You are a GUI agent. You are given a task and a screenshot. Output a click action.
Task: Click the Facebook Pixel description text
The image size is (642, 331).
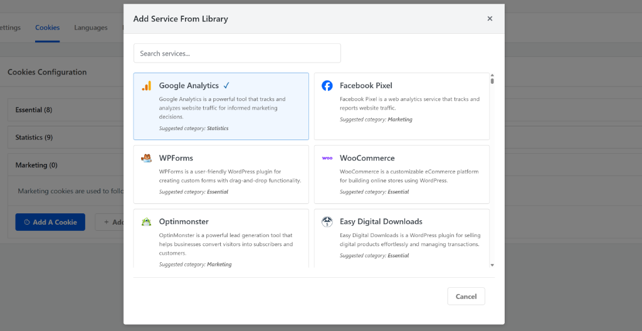coord(409,103)
